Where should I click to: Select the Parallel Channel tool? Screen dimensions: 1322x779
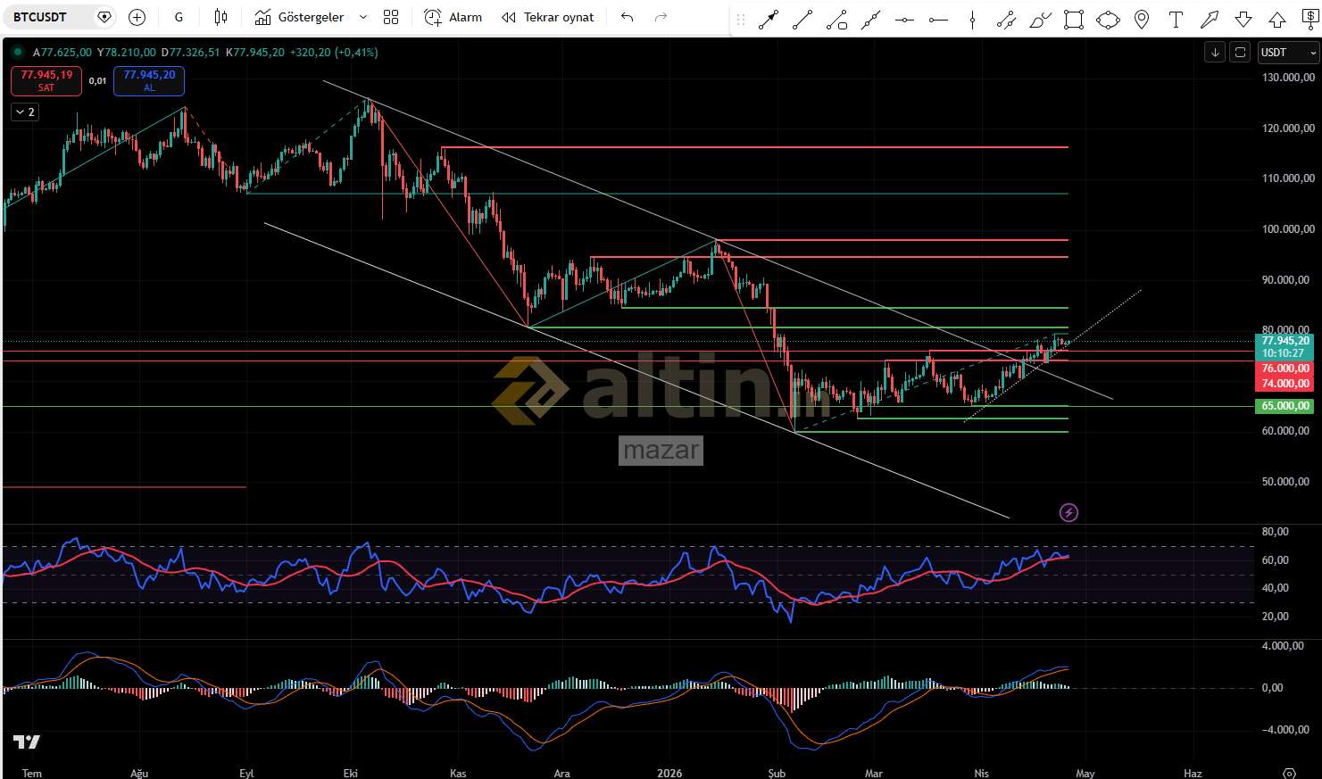1006,20
